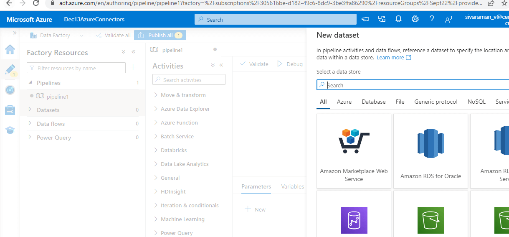Switch to the All data store tab
The width and height of the screenshot is (509, 237).
[x=323, y=102]
